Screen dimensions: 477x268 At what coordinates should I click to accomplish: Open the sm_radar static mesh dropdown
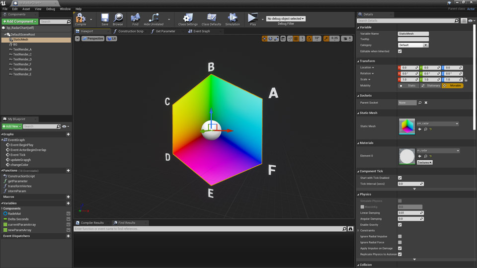(x=437, y=124)
